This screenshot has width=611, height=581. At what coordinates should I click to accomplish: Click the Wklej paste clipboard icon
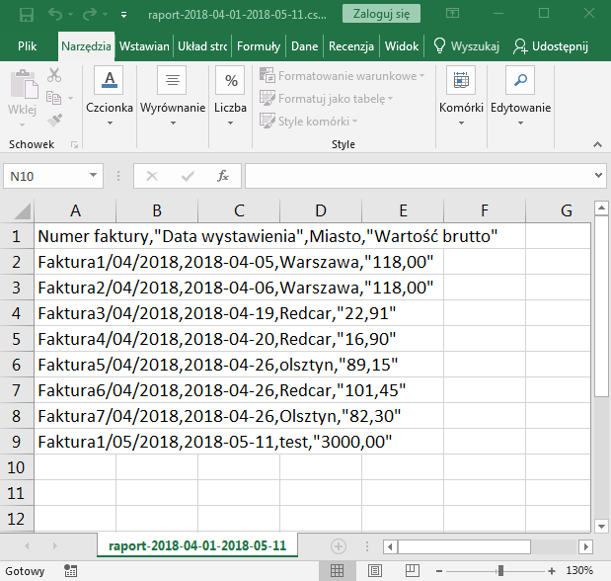(x=24, y=84)
